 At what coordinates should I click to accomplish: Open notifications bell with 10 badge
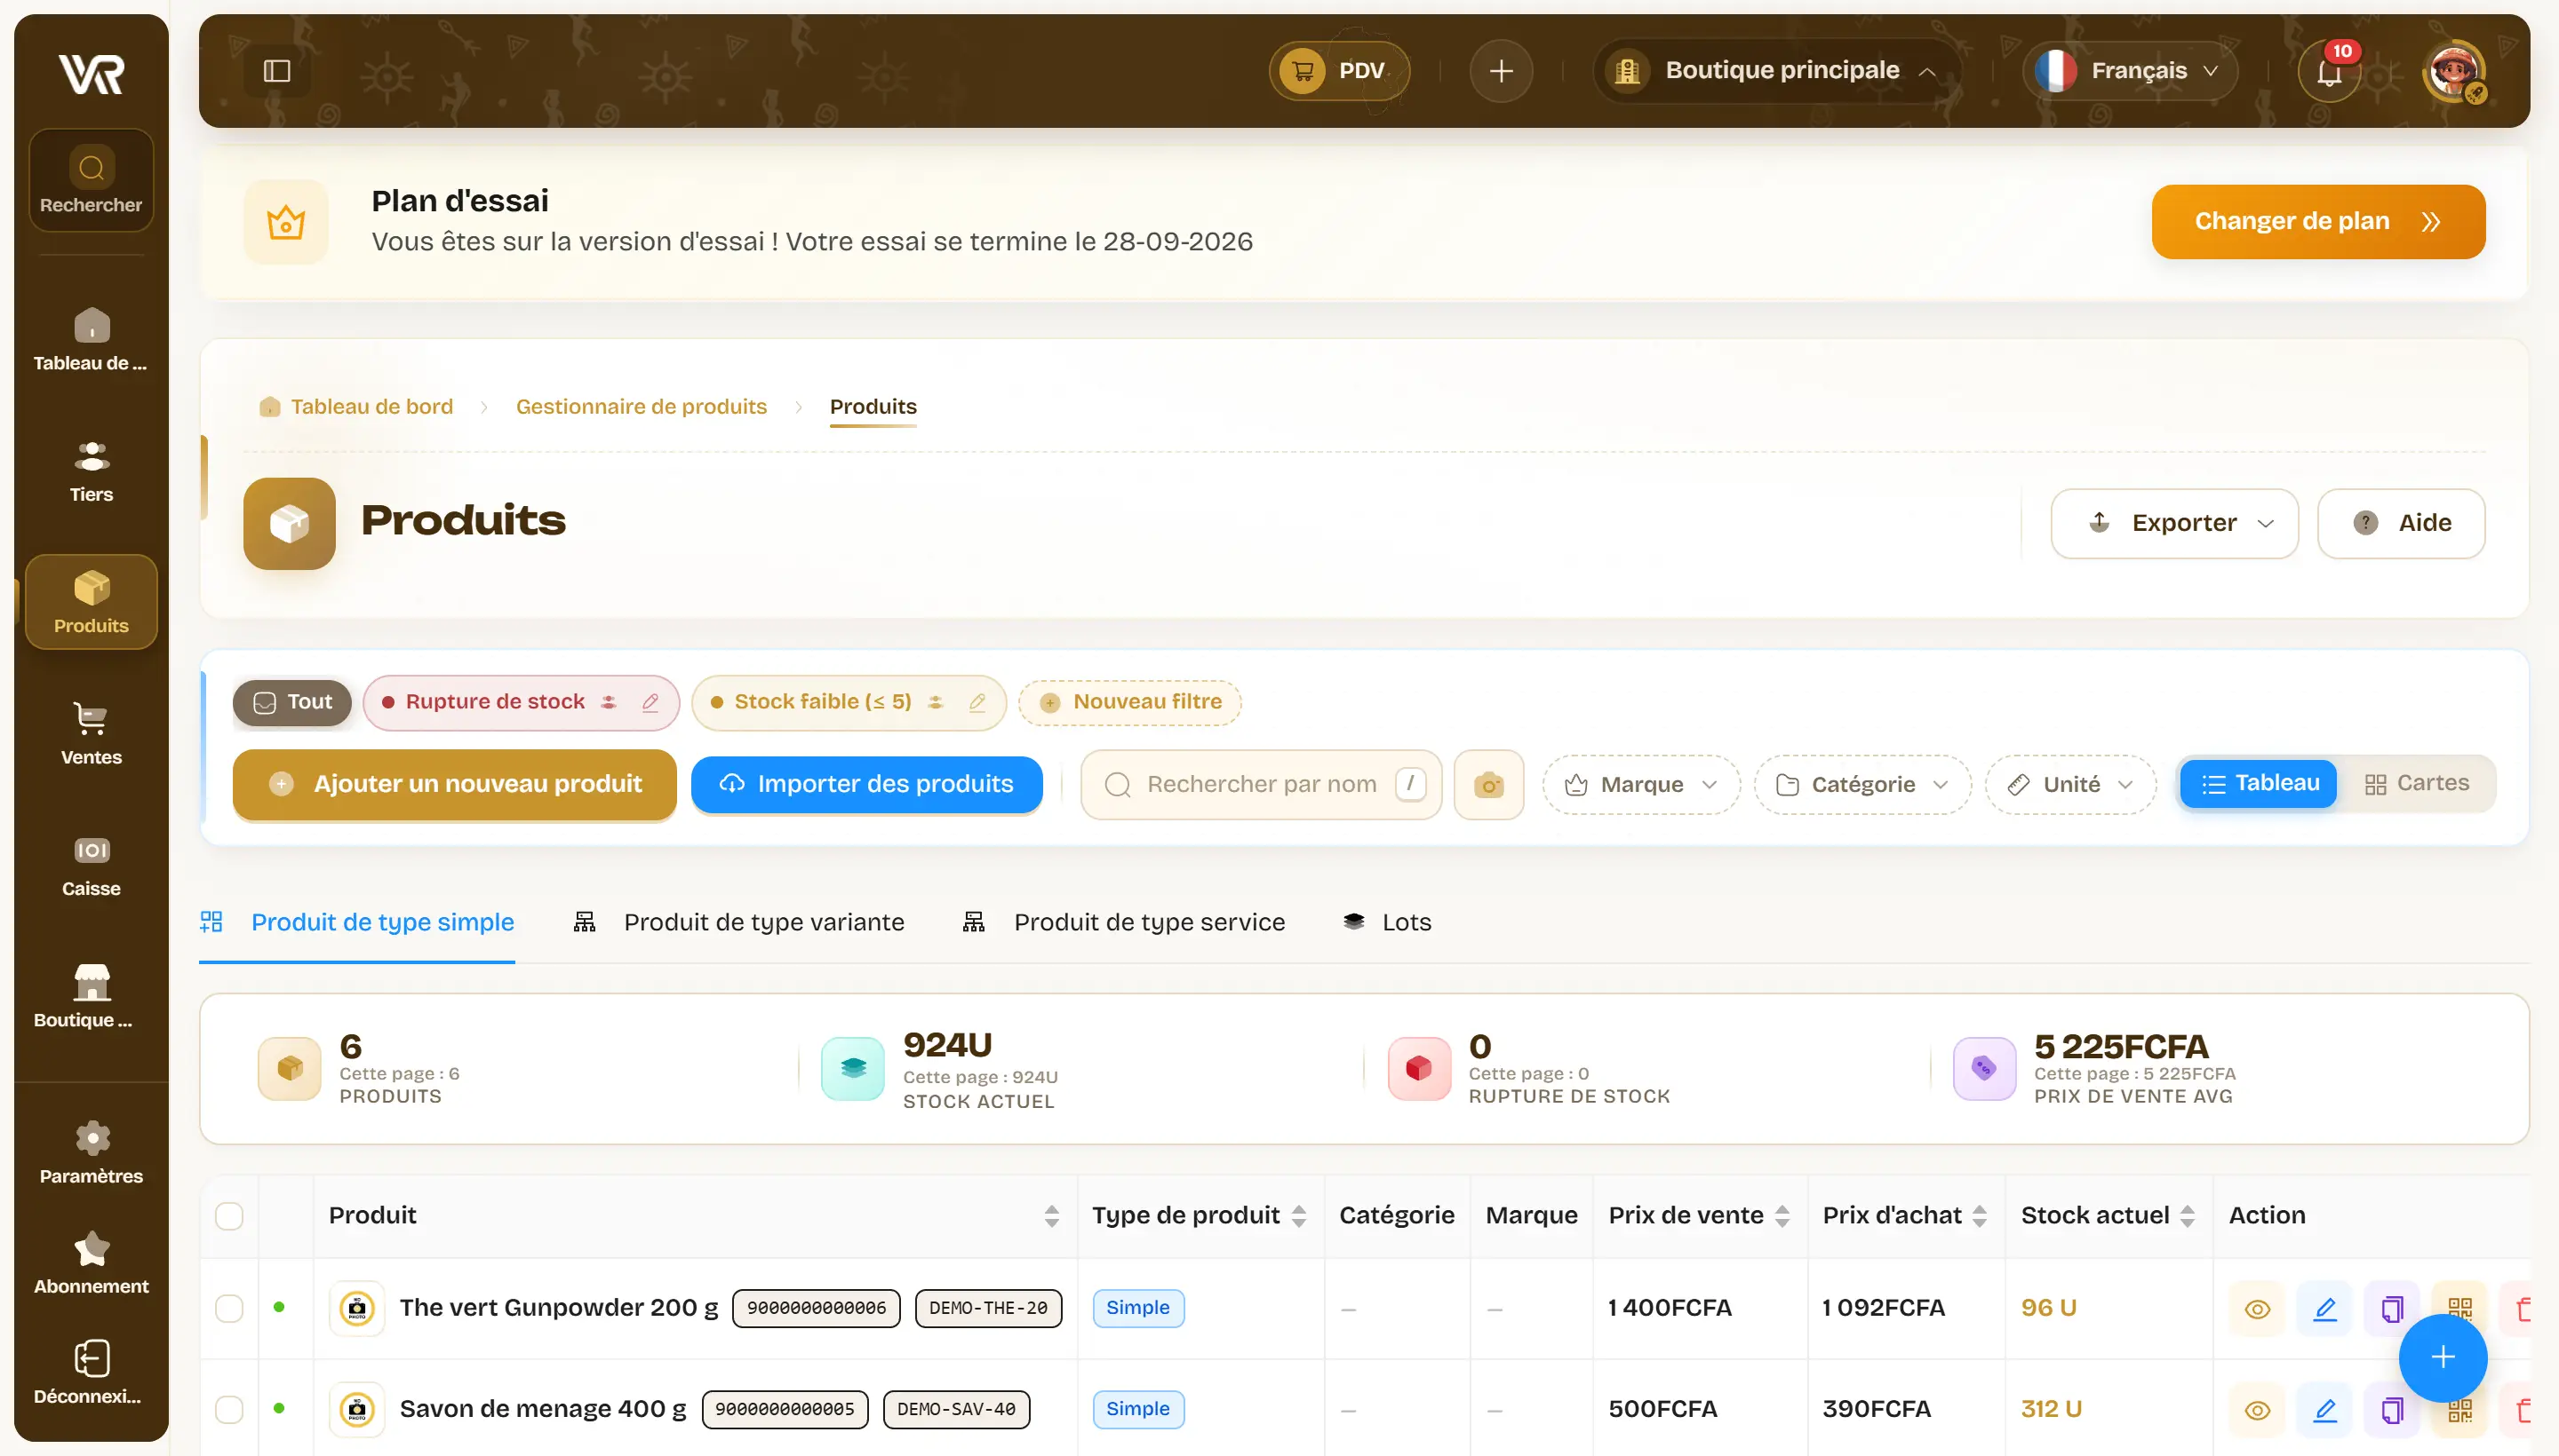[2329, 71]
